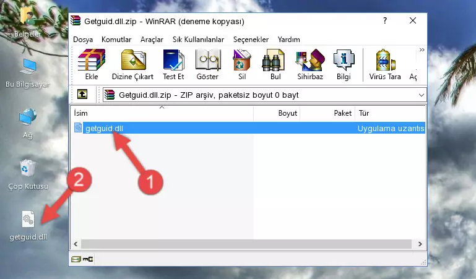Click the Dizine Çıkart extract icon

tap(132, 64)
